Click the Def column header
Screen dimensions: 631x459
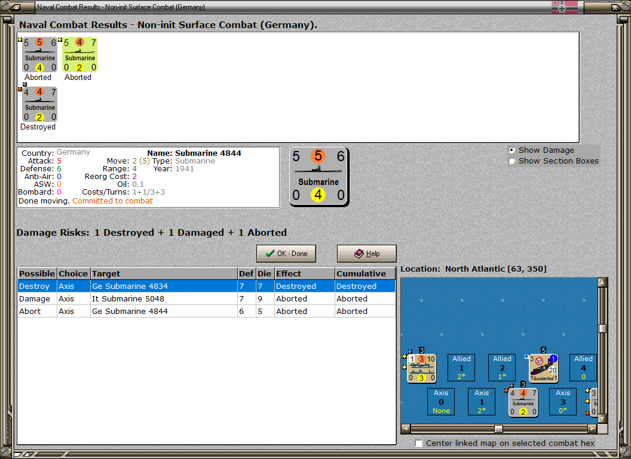click(246, 274)
